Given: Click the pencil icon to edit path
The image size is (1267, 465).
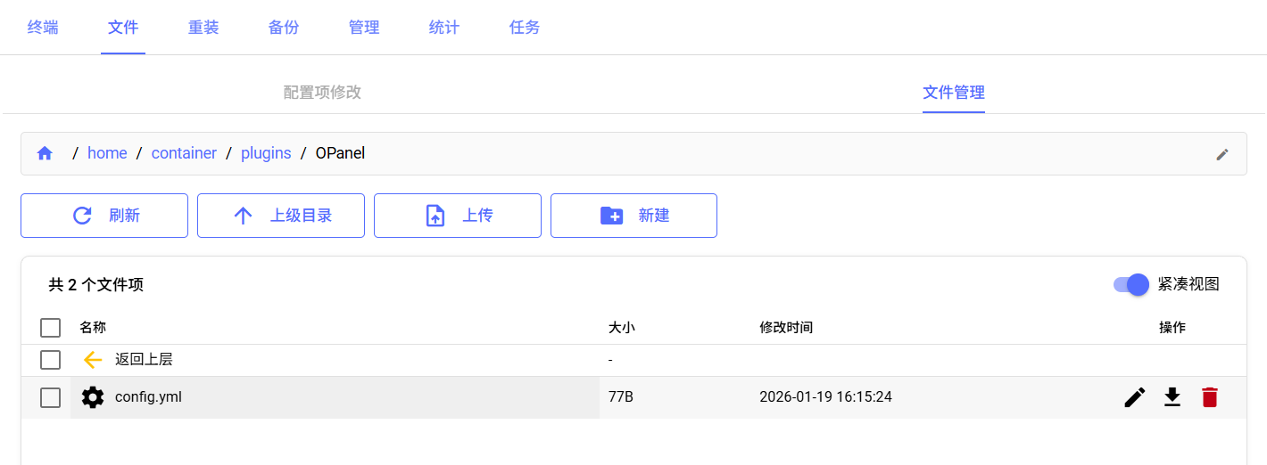Looking at the screenshot, I should (x=1222, y=154).
